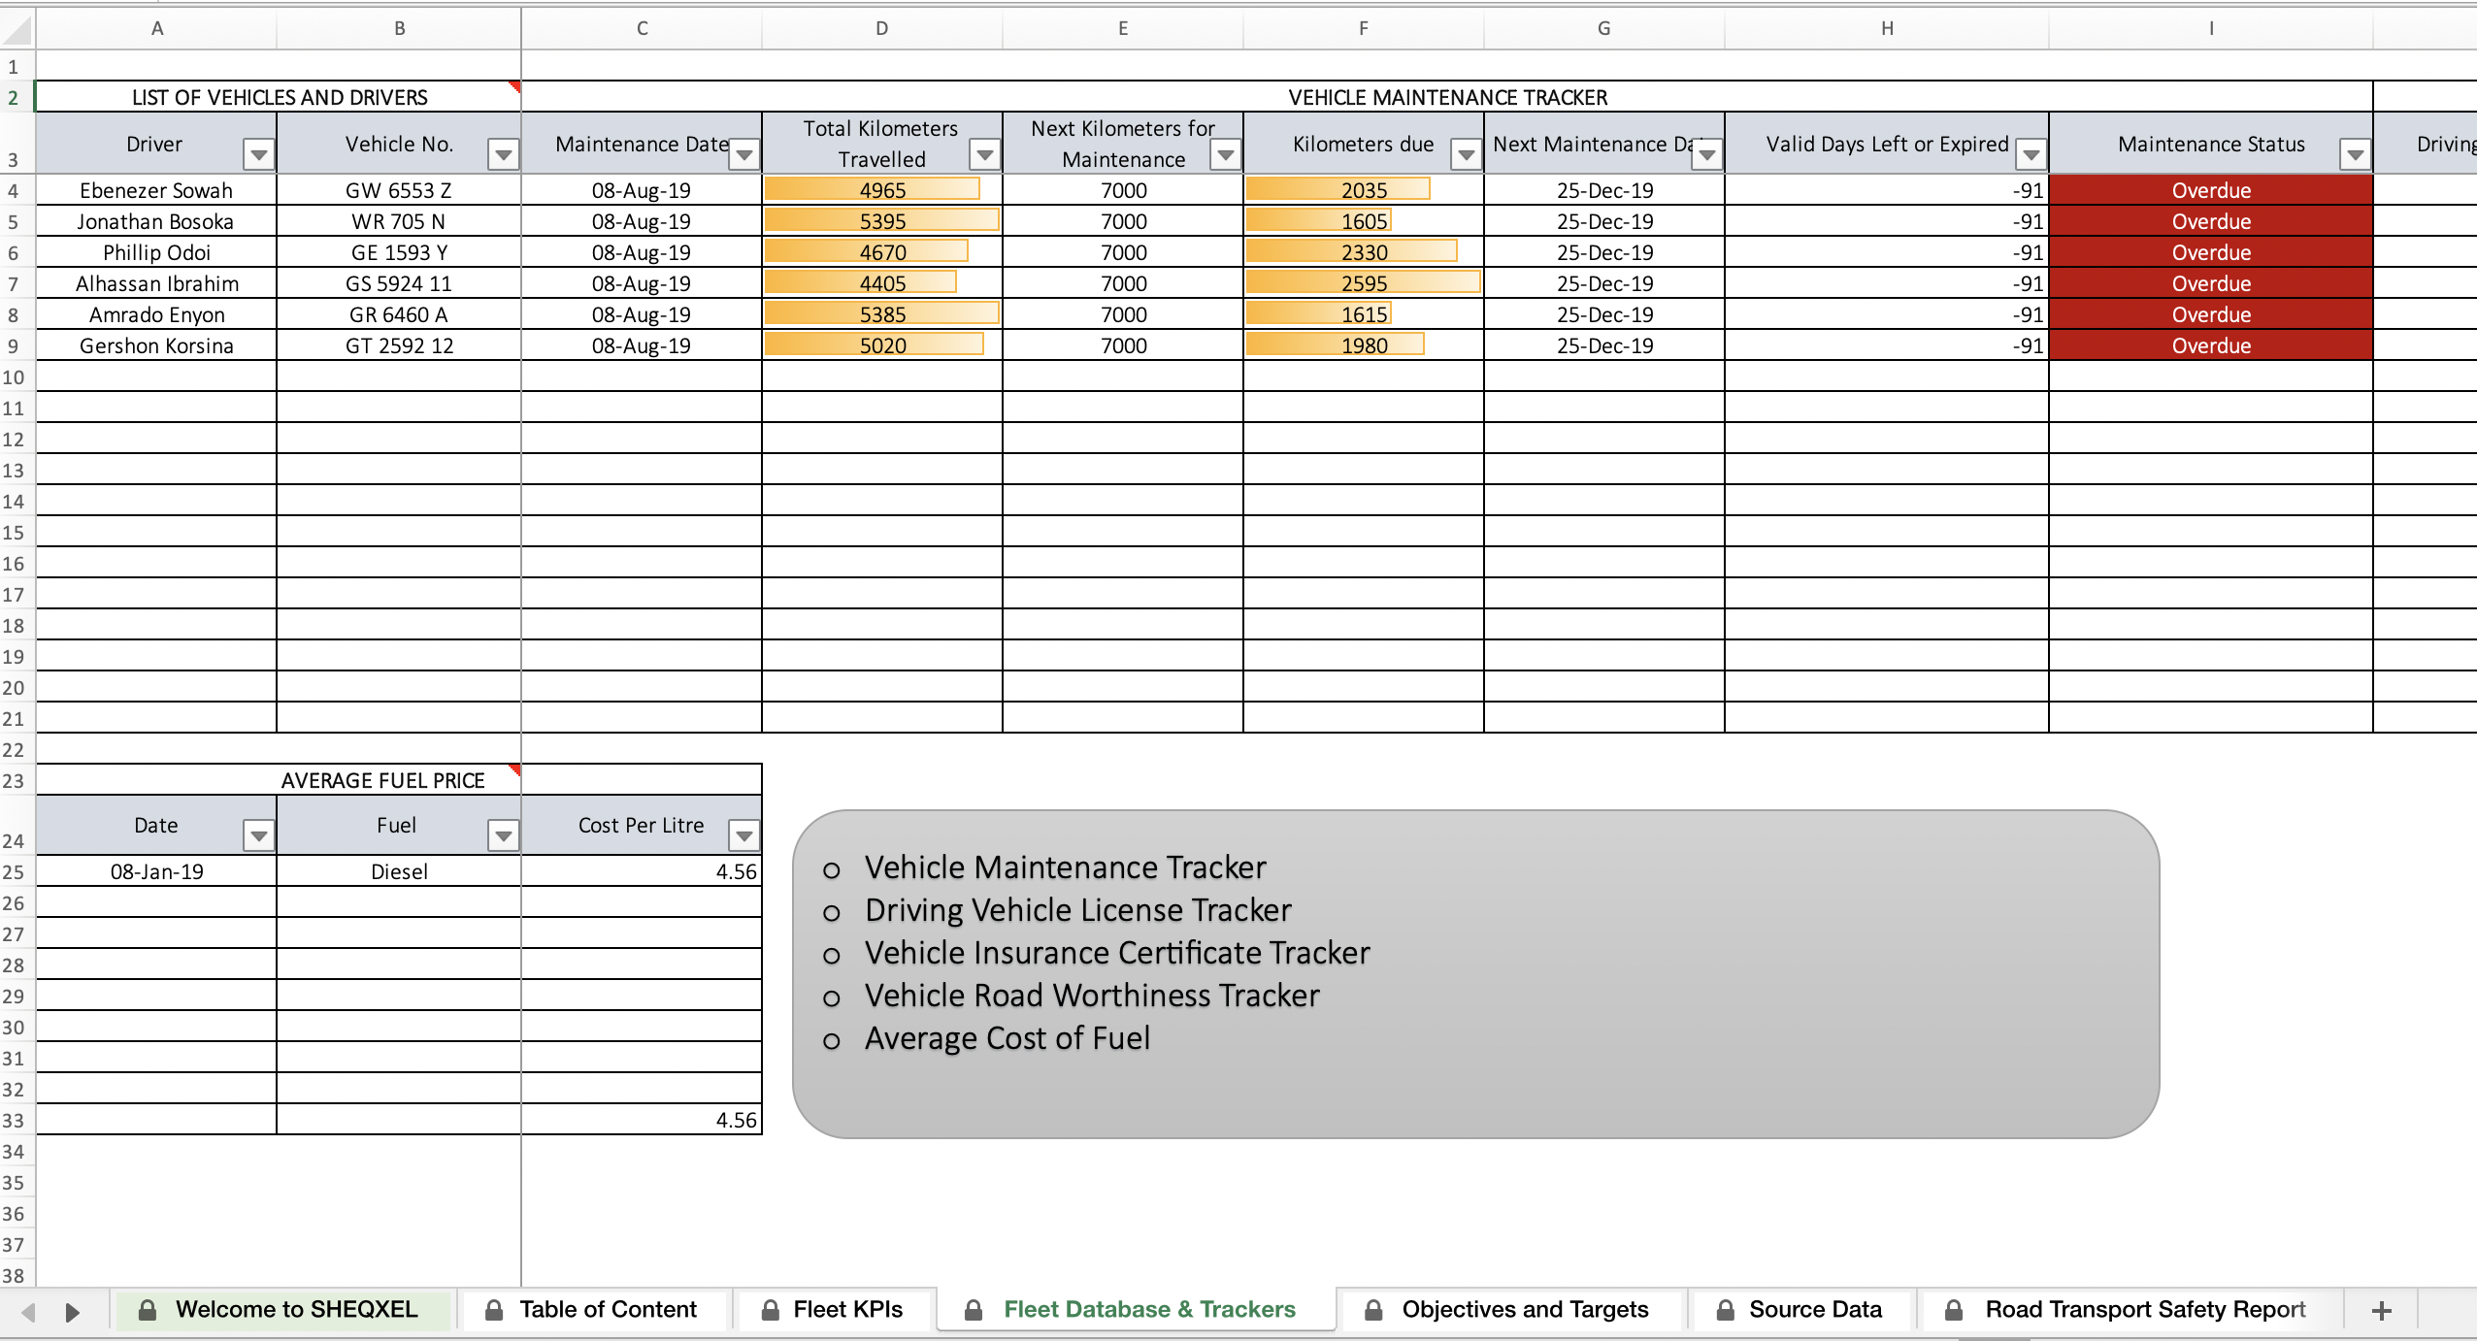
Task: Click cell with driver Gershon Korsina
Action: pos(156,345)
